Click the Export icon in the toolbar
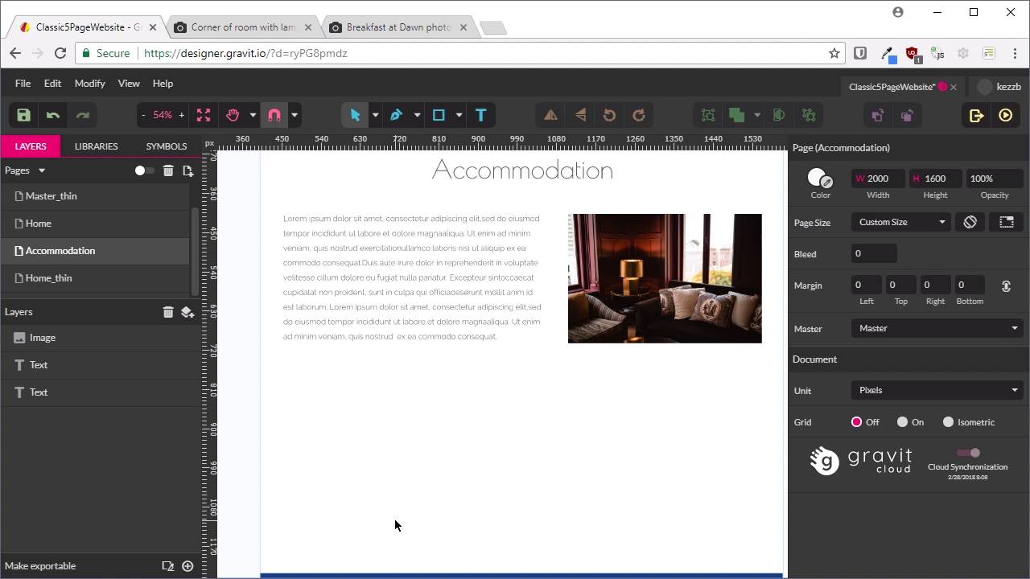Image resolution: width=1030 pixels, height=579 pixels. tap(976, 115)
